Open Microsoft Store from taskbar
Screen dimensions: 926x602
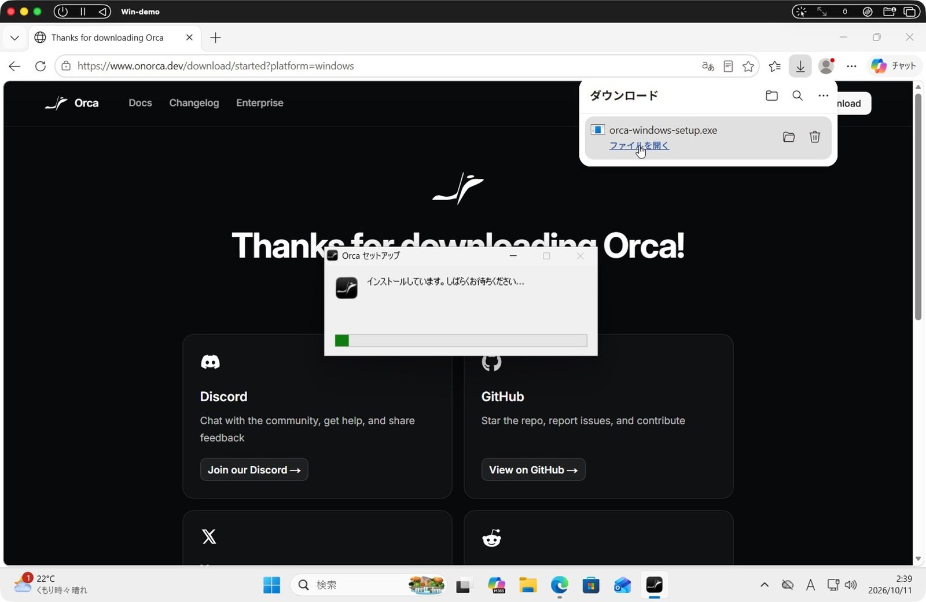[591, 586]
